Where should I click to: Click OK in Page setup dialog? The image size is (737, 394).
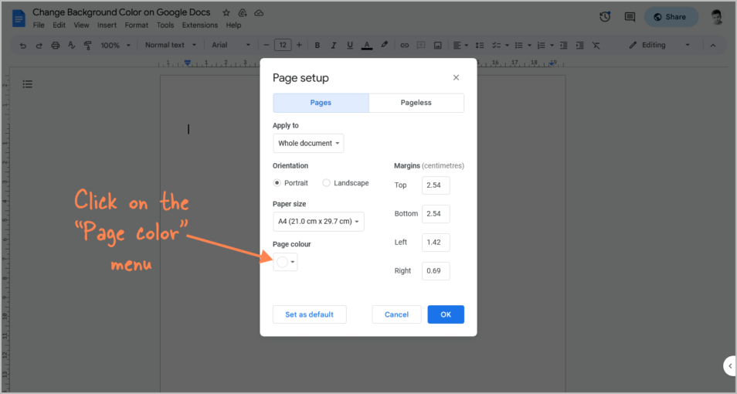446,314
